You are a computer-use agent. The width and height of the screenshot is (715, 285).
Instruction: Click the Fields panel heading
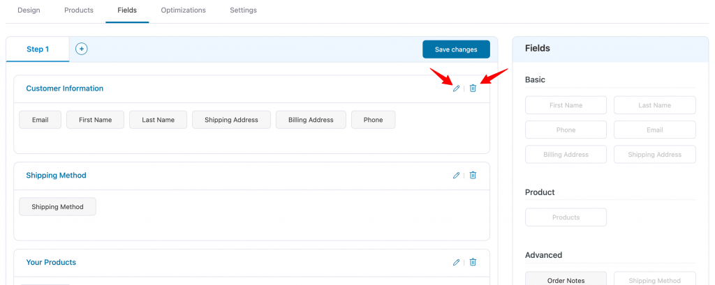click(x=538, y=48)
